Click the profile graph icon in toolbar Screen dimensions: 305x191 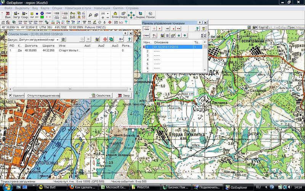tap(121, 22)
